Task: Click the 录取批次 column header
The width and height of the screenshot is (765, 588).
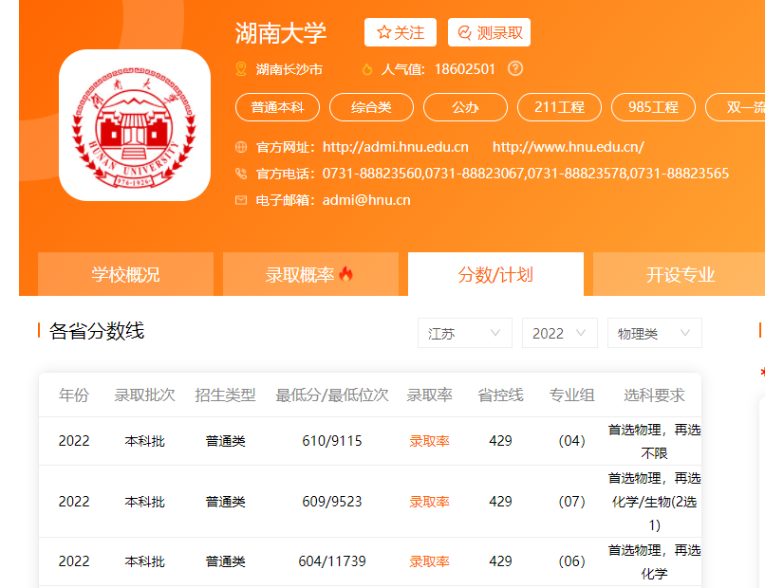Action: click(144, 395)
